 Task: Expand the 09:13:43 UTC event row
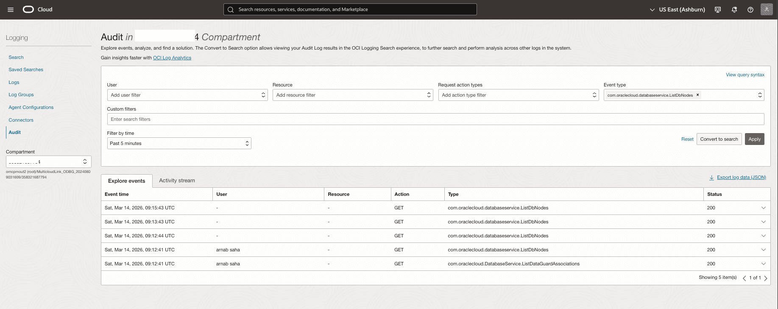pyautogui.click(x=764, y=222)
